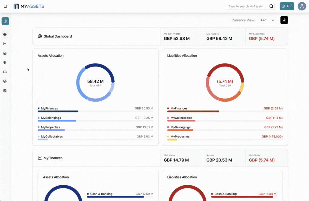This screenshot has height=201, width=309.
Task: Open the MyProperties home icon in sidebar
Action: pos(5,53)
